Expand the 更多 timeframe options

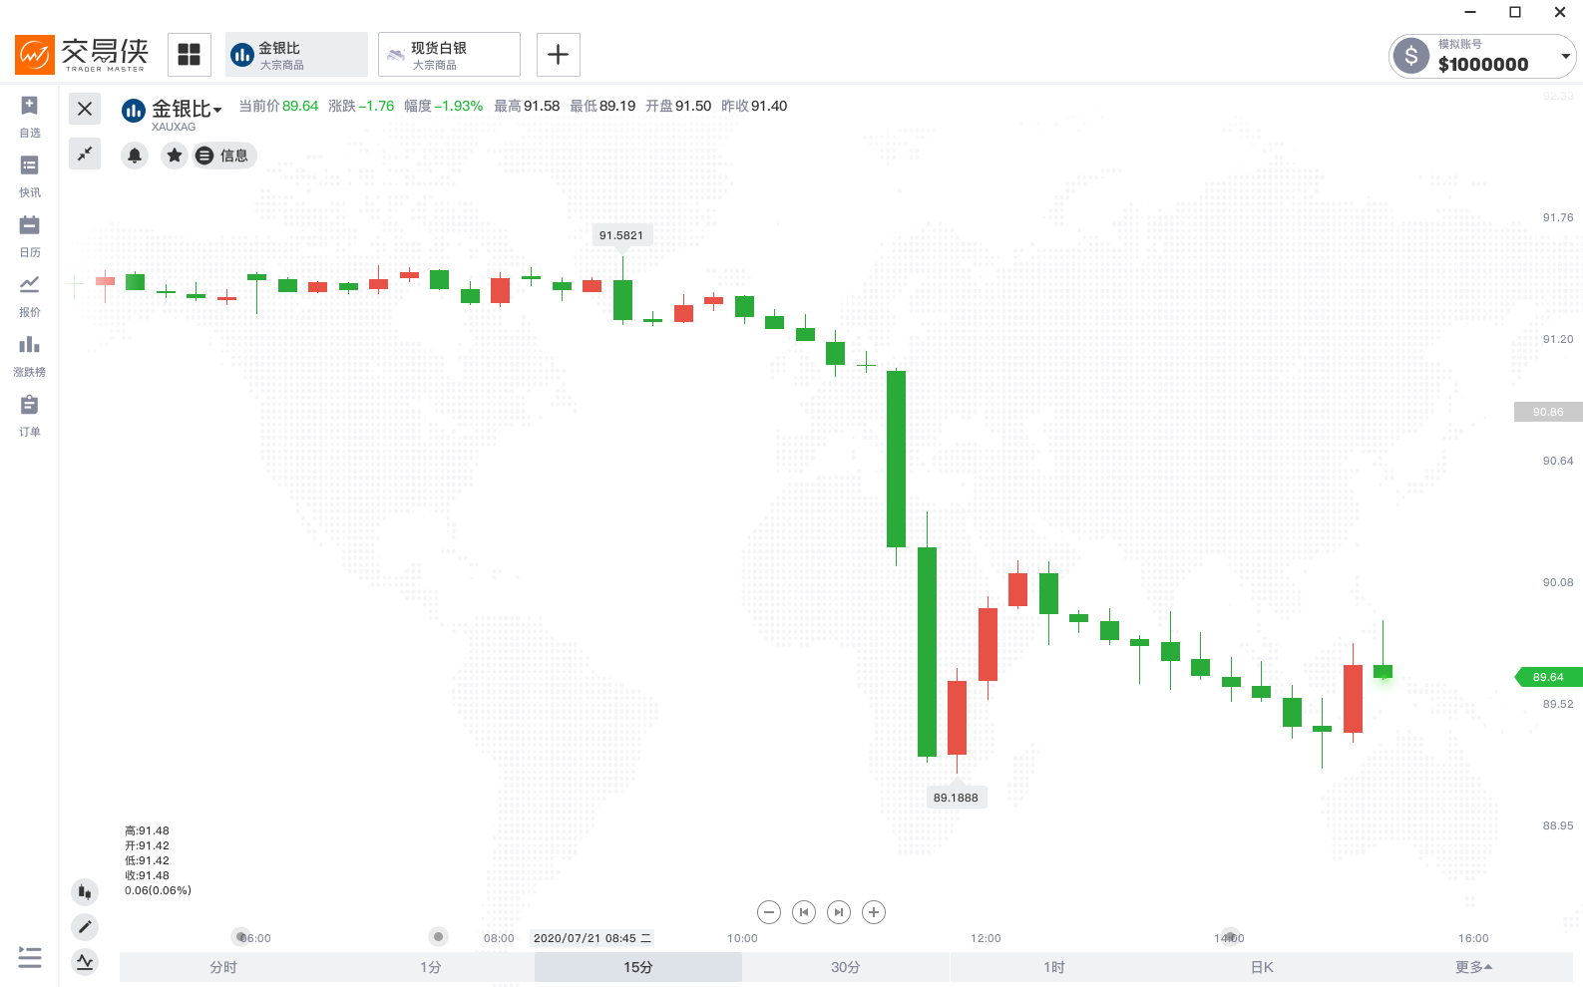1473,967
